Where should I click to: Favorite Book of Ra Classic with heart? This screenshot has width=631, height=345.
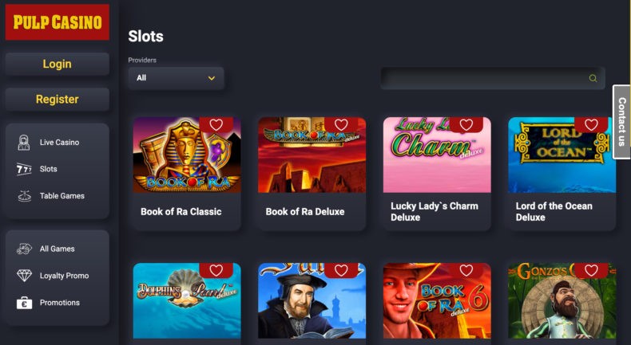point(216,125)
